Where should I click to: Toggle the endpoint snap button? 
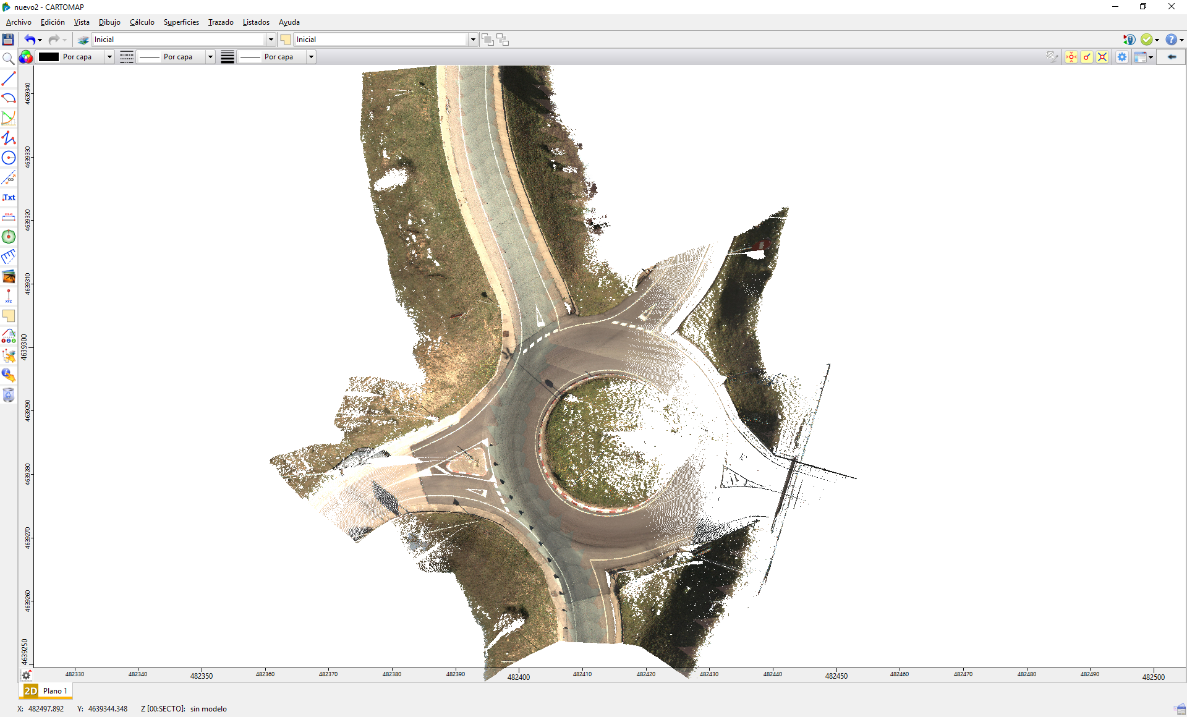[x=1087, y=57]
